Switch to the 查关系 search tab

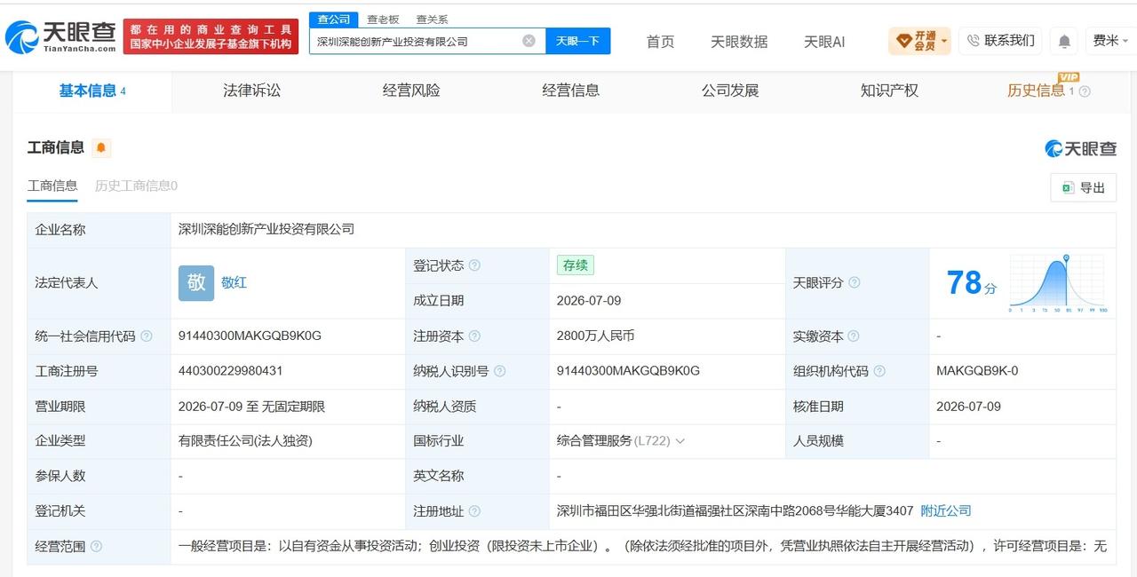[432, 20]
